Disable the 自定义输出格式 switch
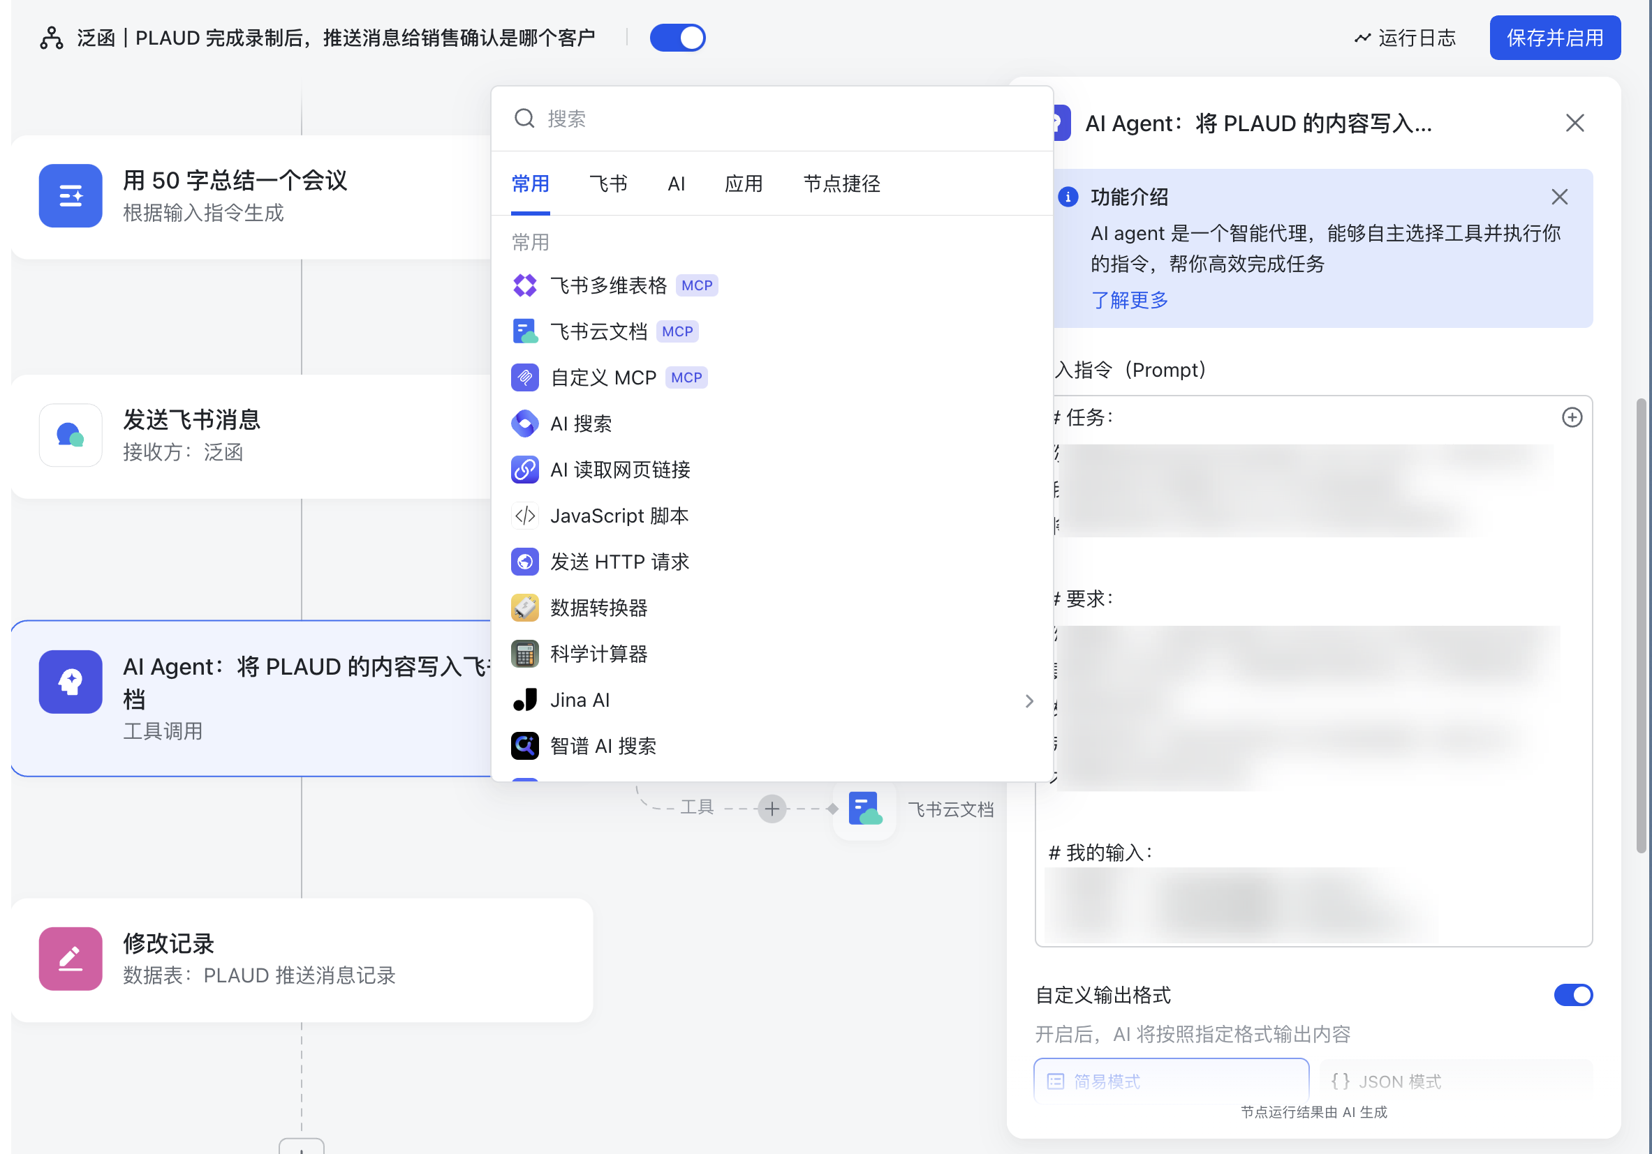The height and width of the screenshot is (1154, 1652). coord(1572,994)
